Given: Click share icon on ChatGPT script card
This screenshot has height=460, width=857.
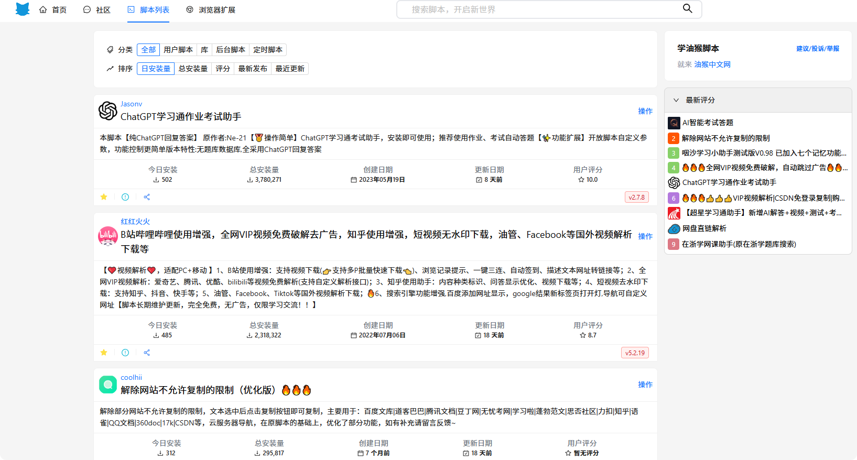Looking at the screenshot, I should 147,197.
